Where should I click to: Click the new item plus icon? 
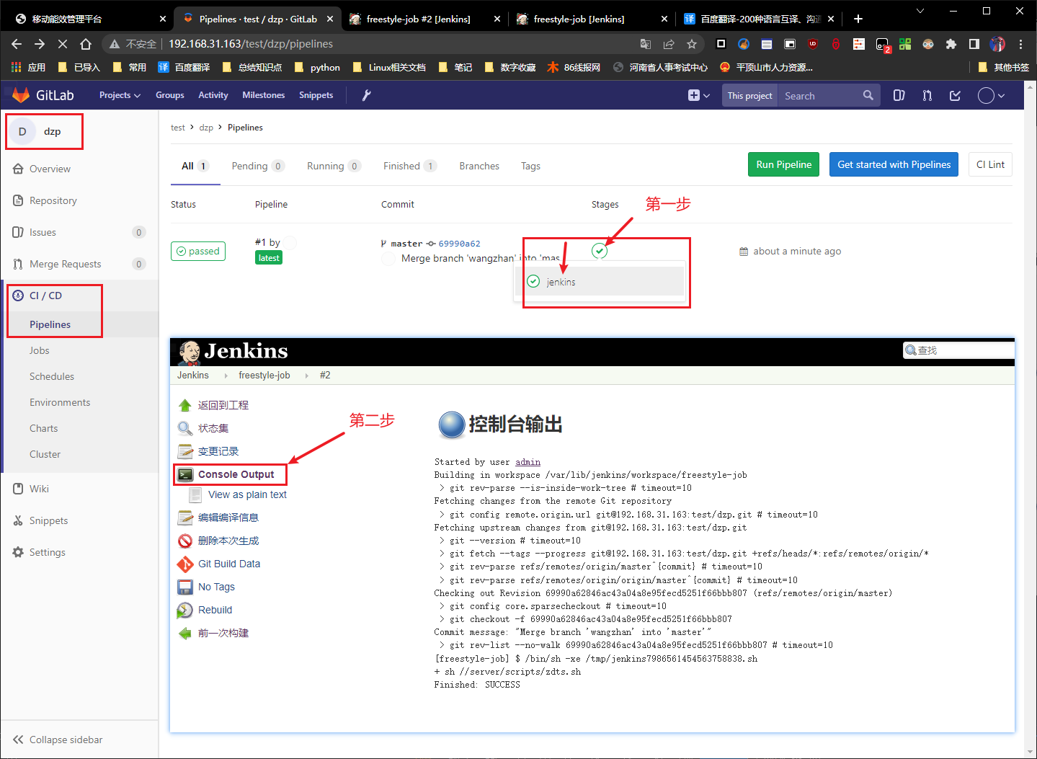point(693,95)
